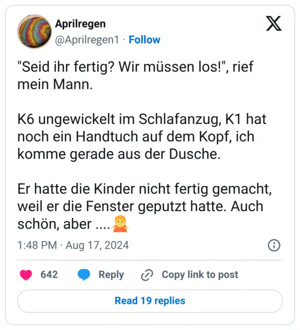Click the Reply label
The height and width of the screenshot is (330, 300).
pyautogui.click(x=111, y=275)
